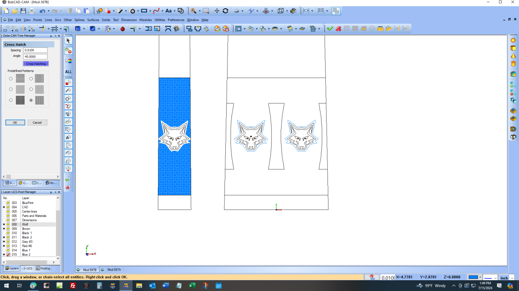Click the Text tool icon labeled Aa
Screen dimensions: 519x291
click(x=168, y=11)
